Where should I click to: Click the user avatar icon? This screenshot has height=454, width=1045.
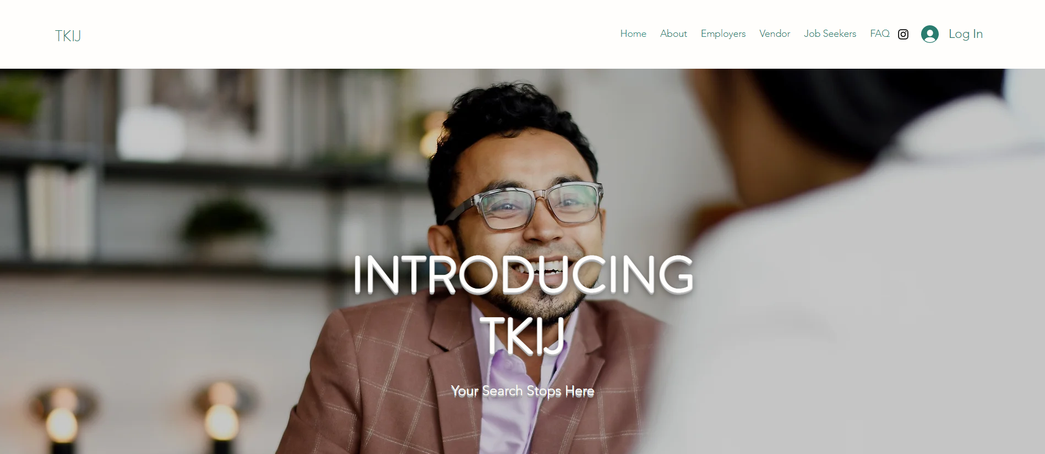coord(930,34)
